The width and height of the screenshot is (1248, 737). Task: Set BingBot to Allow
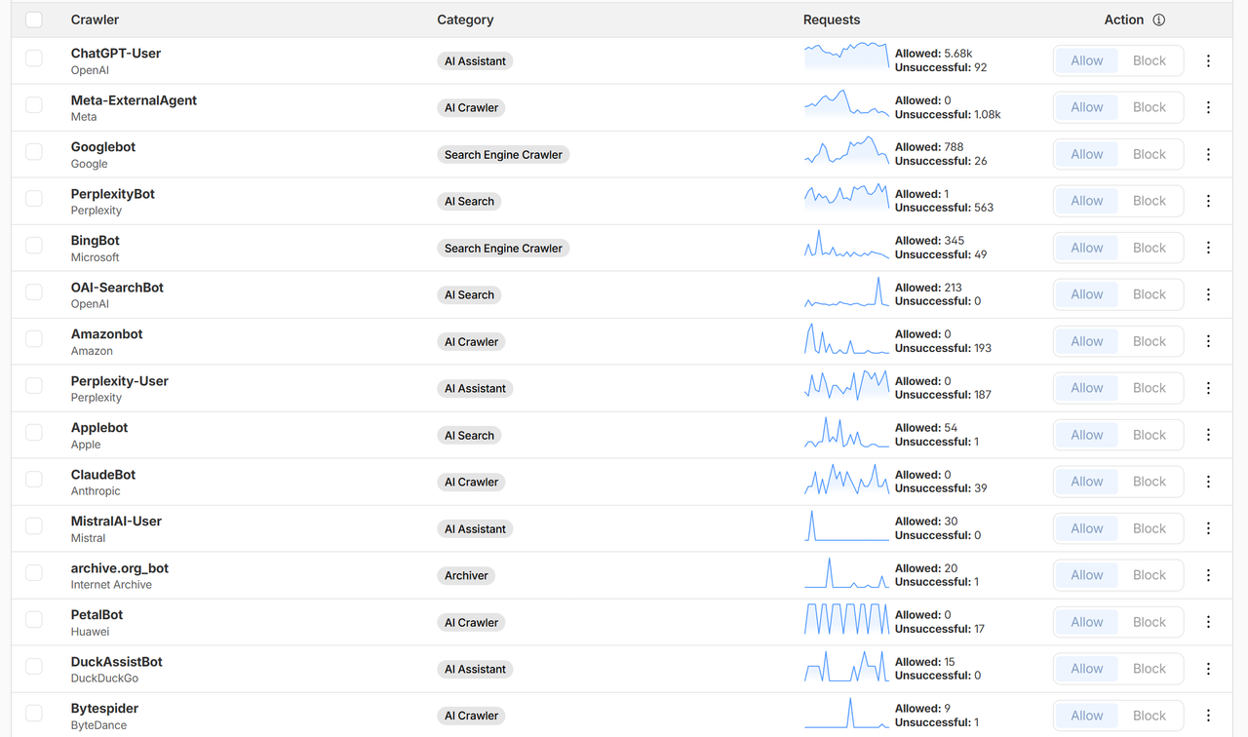coord(1087,248)
